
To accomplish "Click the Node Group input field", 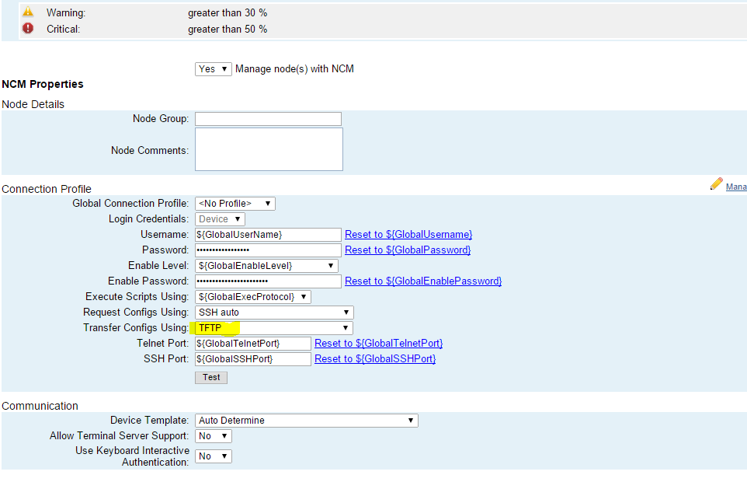I will click(268, 119).
